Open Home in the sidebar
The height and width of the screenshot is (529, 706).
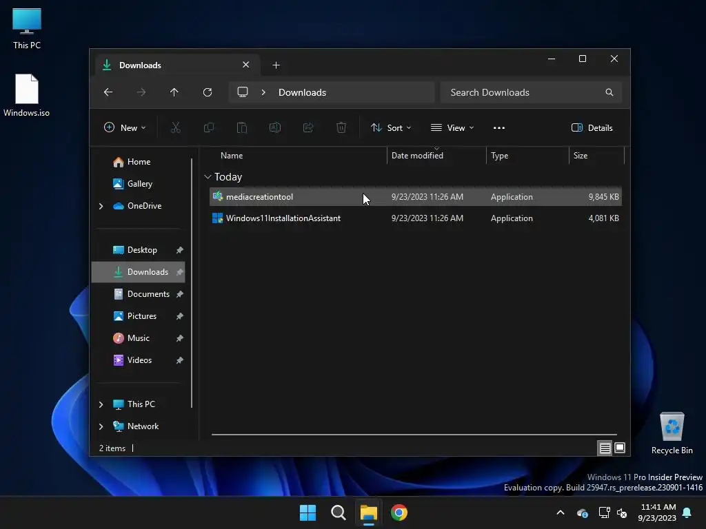pos(132,162)
